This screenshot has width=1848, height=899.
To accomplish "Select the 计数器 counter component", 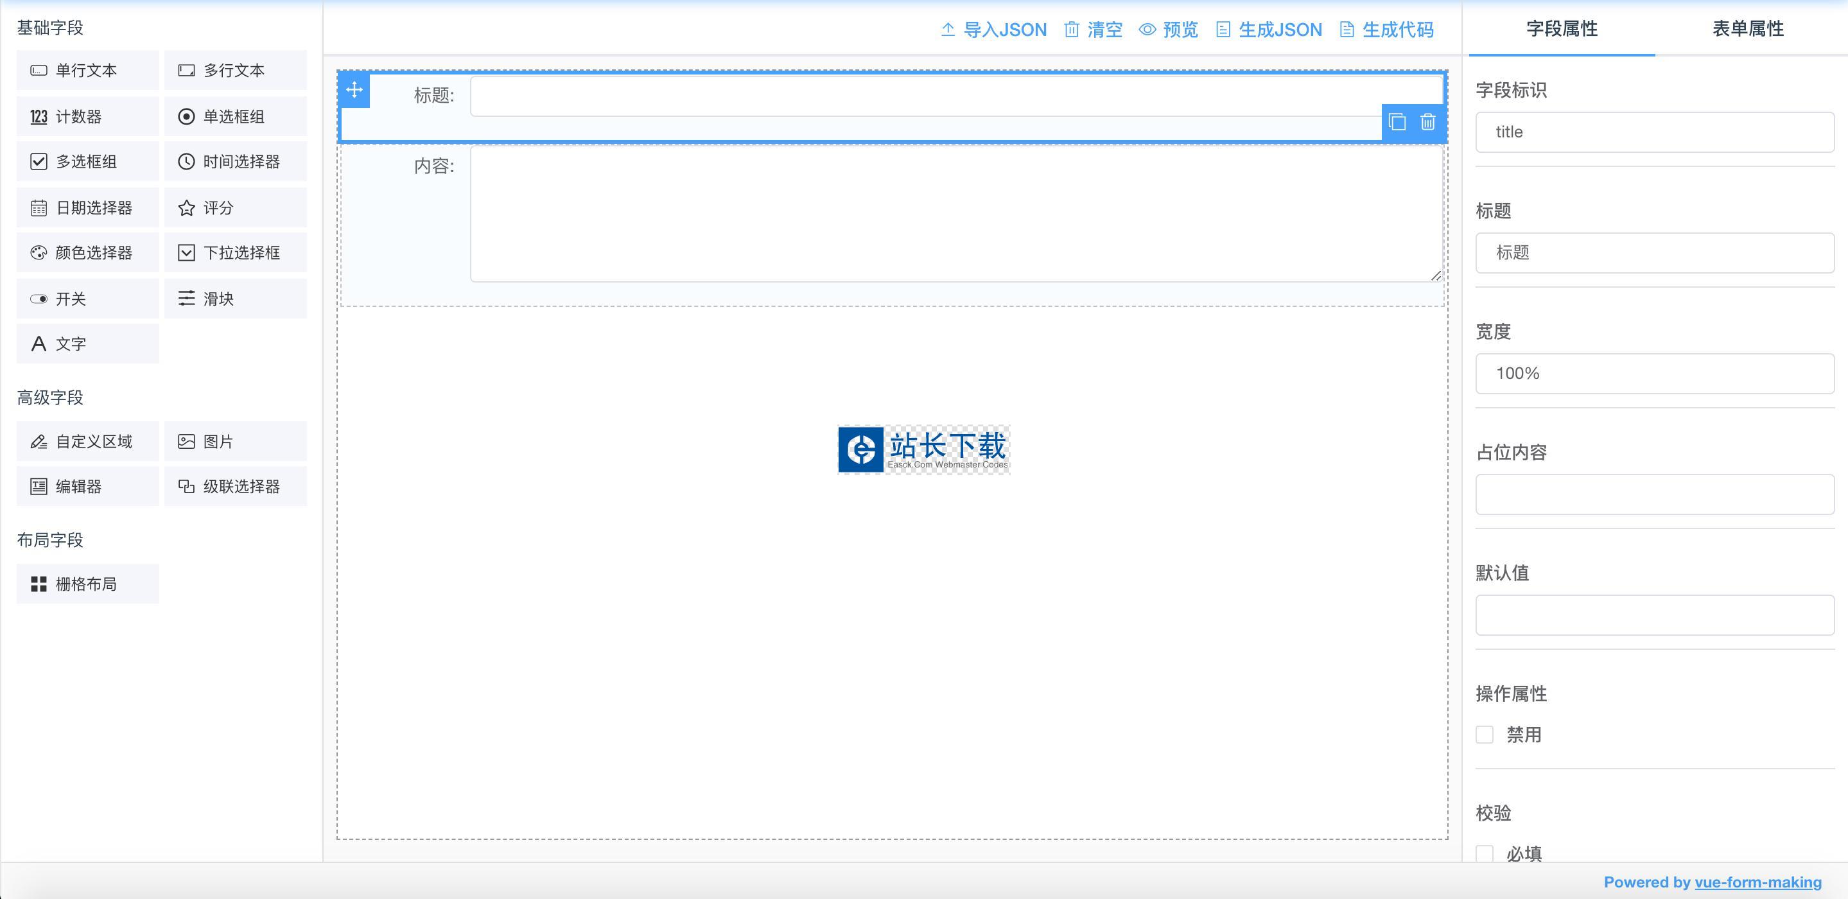I will 87,116.
